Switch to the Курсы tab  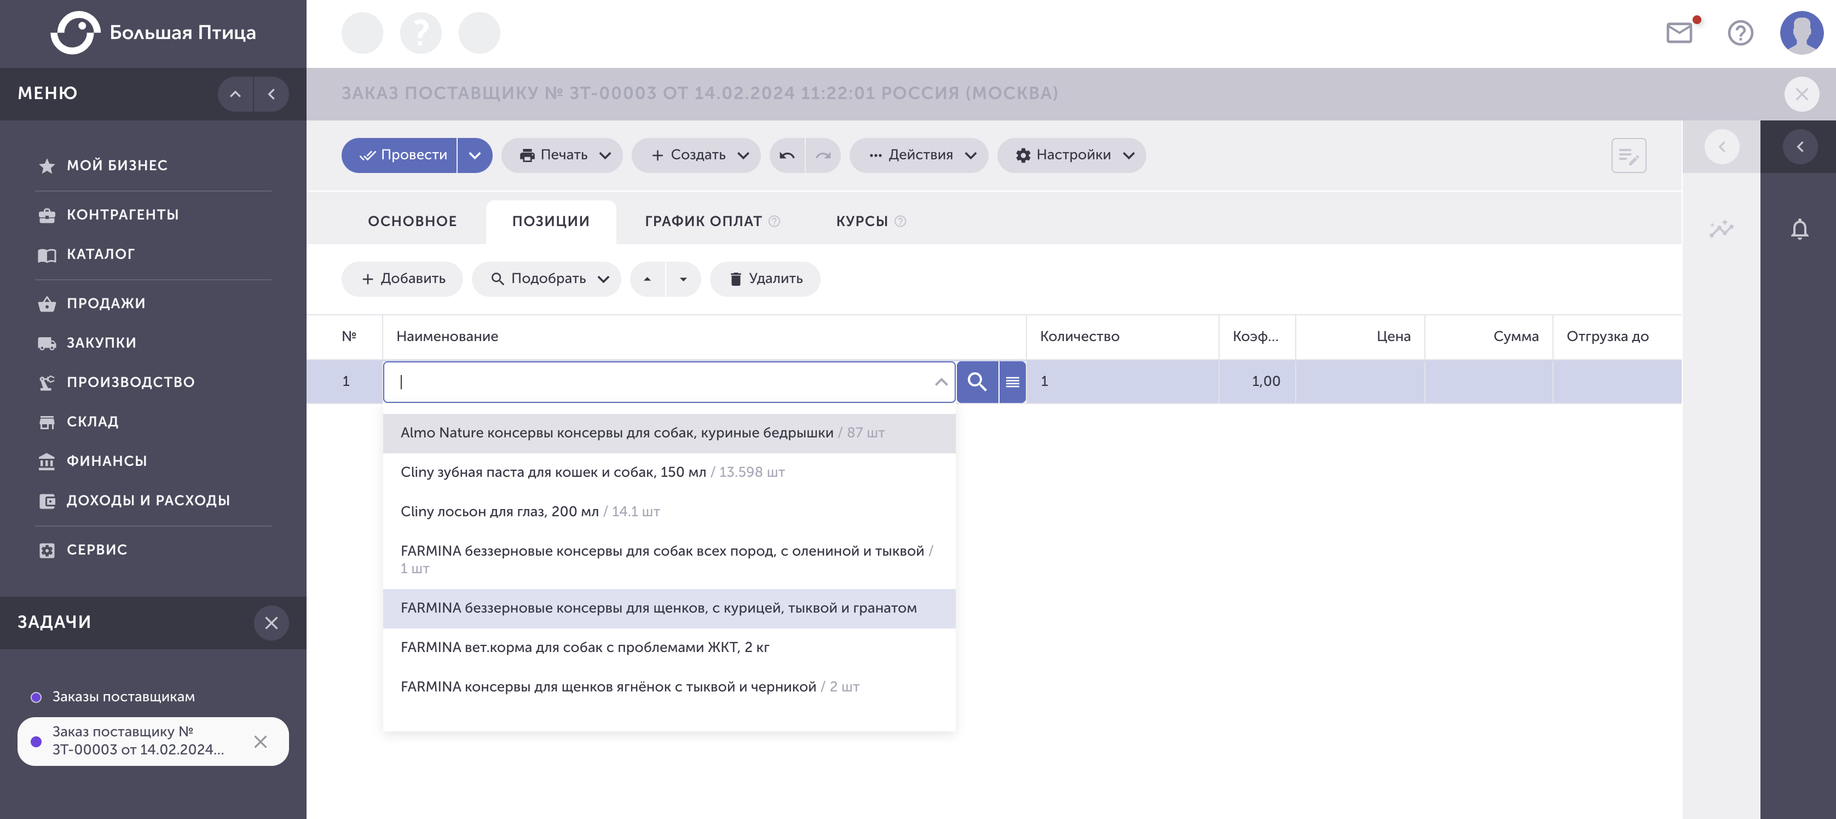(862, 222)
